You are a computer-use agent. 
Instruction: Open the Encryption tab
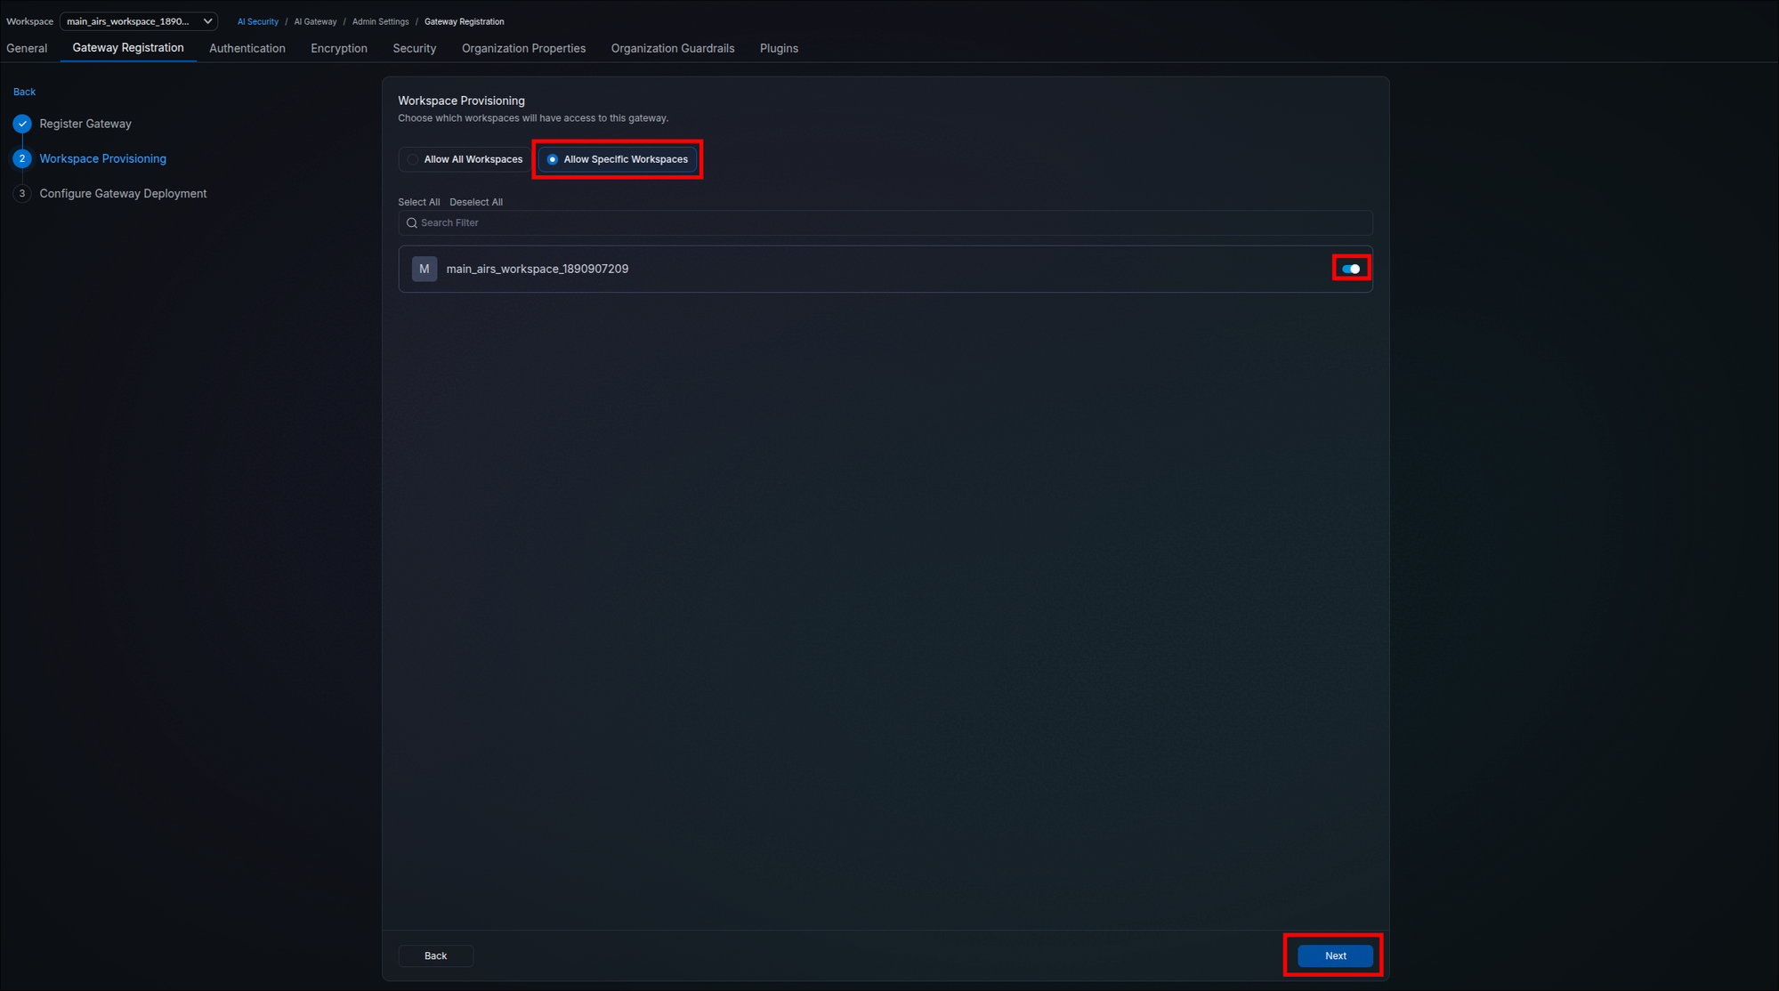(x=339, y=48)
